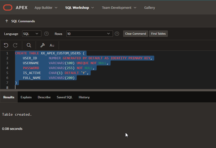Select the Results tab
216x148 pixels.
point(9,97)
